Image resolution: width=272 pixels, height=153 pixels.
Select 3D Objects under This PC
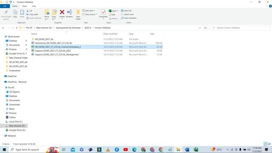(x=14, y=92)
